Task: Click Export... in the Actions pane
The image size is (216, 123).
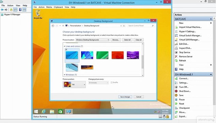Action: 183,117
